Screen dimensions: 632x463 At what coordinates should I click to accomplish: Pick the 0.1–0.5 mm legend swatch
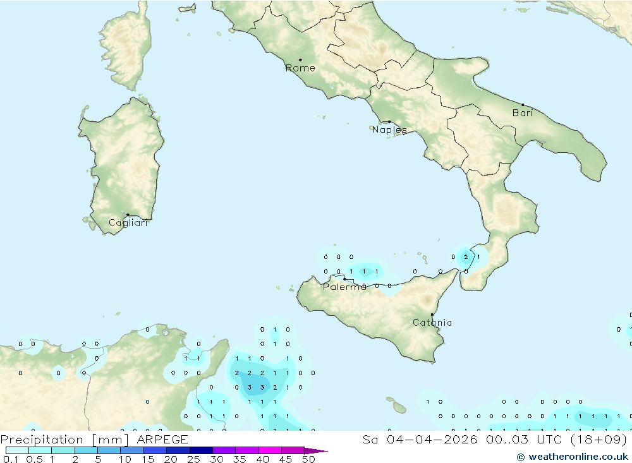pyautogui.click(x=17, y=450)
